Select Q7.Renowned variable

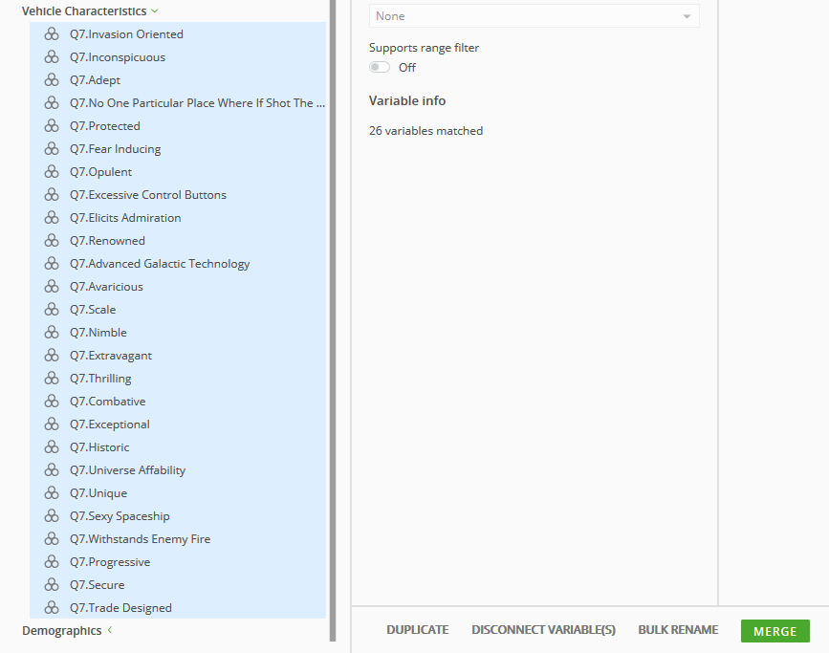pyautogui.click(x=178, y=241)
